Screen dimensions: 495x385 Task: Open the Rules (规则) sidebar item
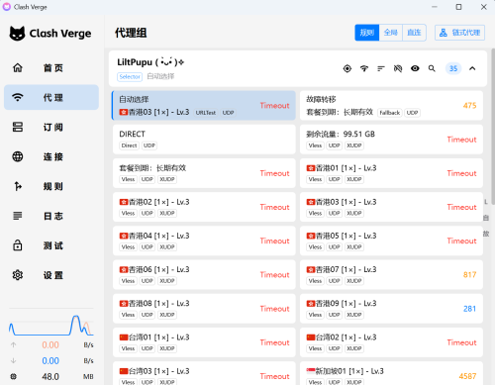(51, 186)
